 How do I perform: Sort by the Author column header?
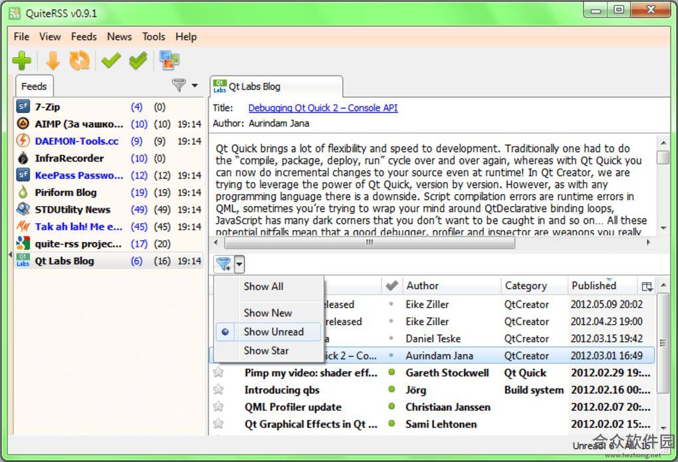[x=451, y=285]
